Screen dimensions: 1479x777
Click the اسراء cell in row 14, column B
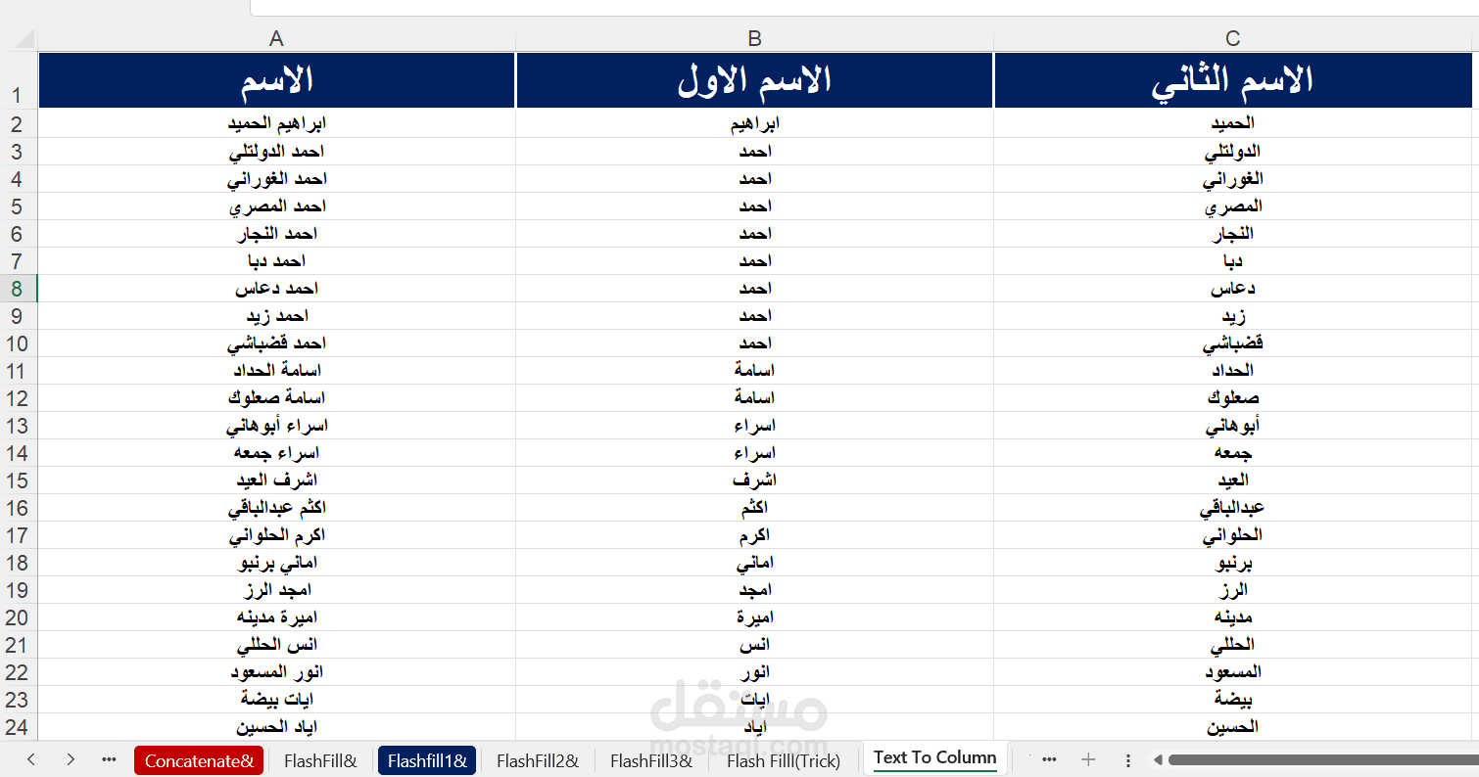point(754,453)
